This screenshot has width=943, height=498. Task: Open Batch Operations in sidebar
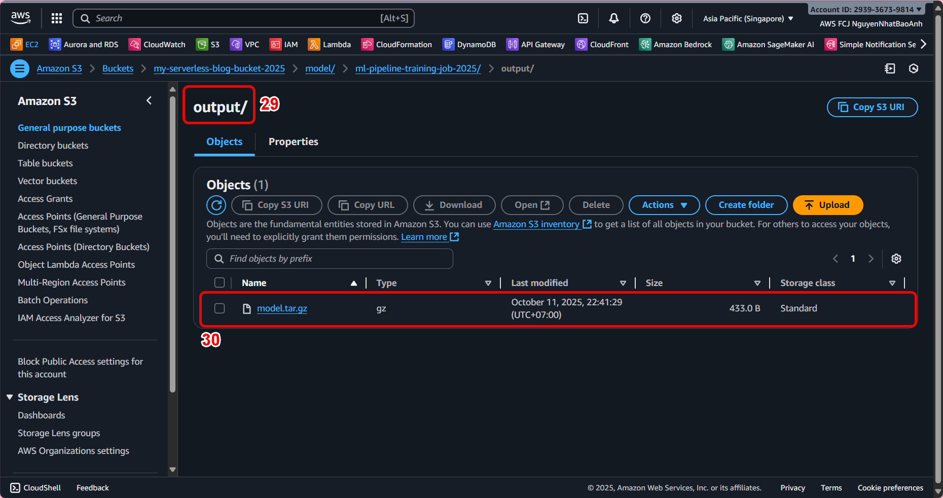(x=53, y=300)
